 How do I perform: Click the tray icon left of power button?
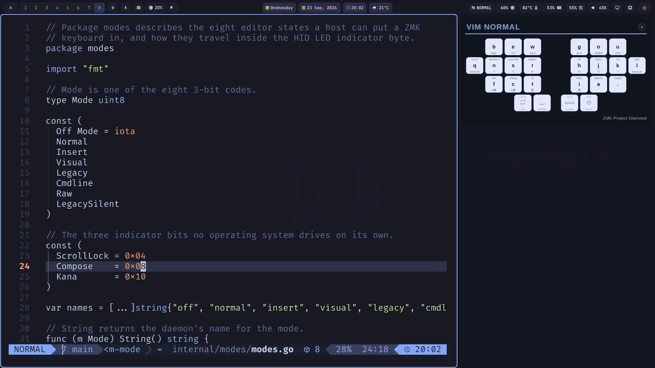coord(630,8)
